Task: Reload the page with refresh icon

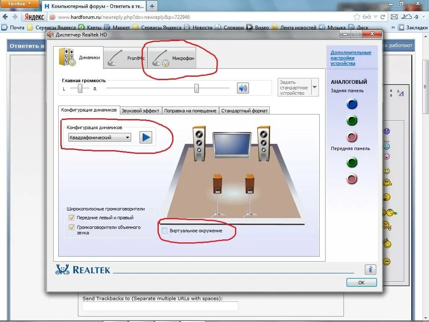Action: pos(383,17)
